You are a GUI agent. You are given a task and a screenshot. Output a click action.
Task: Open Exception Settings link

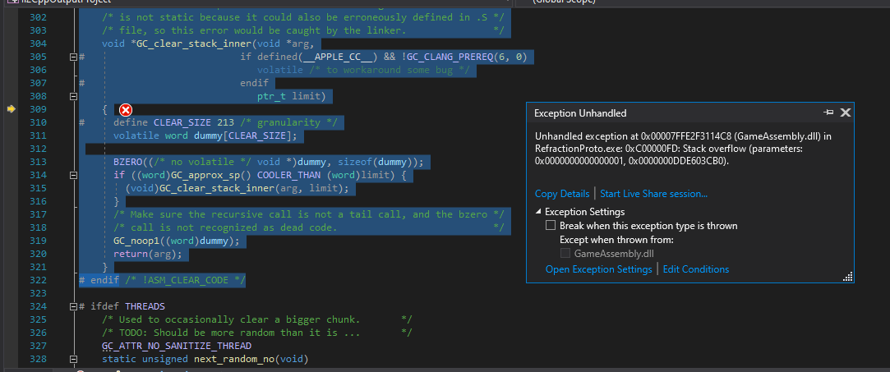[x=598, y=269]
